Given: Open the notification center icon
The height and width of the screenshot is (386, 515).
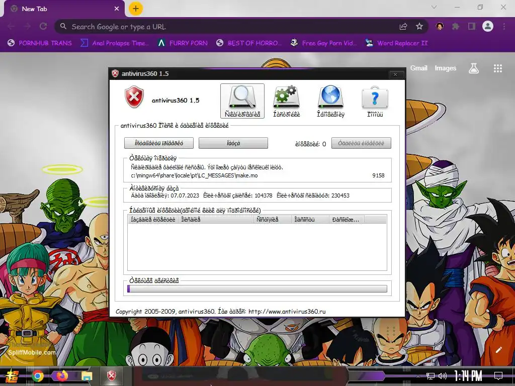Looking at the screenshot, I should coord(498,376).
